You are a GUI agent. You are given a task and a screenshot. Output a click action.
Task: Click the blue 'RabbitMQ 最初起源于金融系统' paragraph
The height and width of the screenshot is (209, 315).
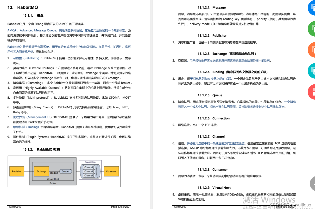(69, 49)
